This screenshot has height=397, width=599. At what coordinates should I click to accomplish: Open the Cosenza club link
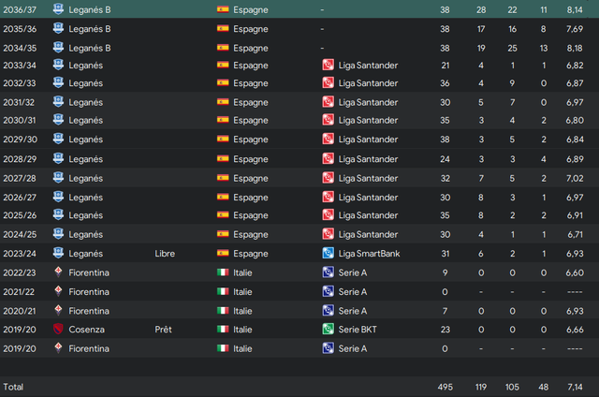[86, 330]
